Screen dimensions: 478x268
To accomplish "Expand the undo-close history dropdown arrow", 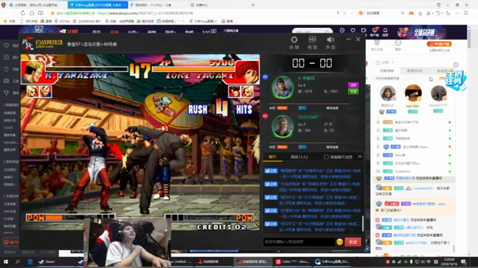I will [x=441, y=13].
